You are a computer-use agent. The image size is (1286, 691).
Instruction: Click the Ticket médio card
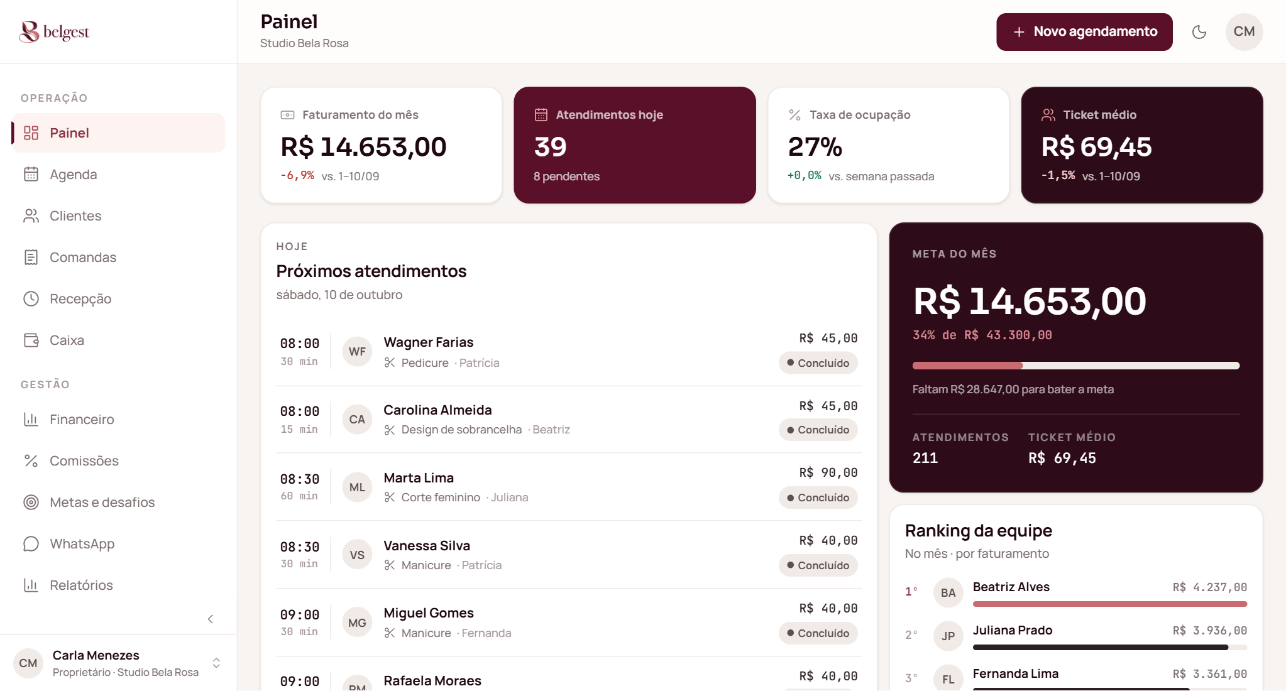click(x=1141, y=145)
